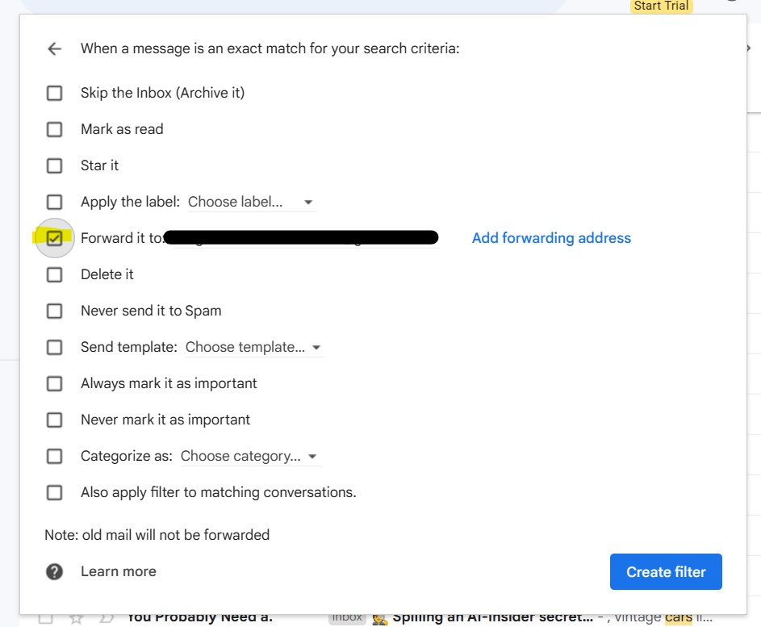Check the Mark as read option
Screen dimensions: 761x627
(54, 129)
